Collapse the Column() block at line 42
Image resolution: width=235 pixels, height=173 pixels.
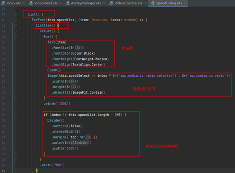click(15, 31)
